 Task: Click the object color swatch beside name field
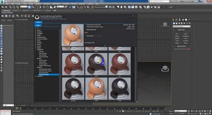pos(189,49)
